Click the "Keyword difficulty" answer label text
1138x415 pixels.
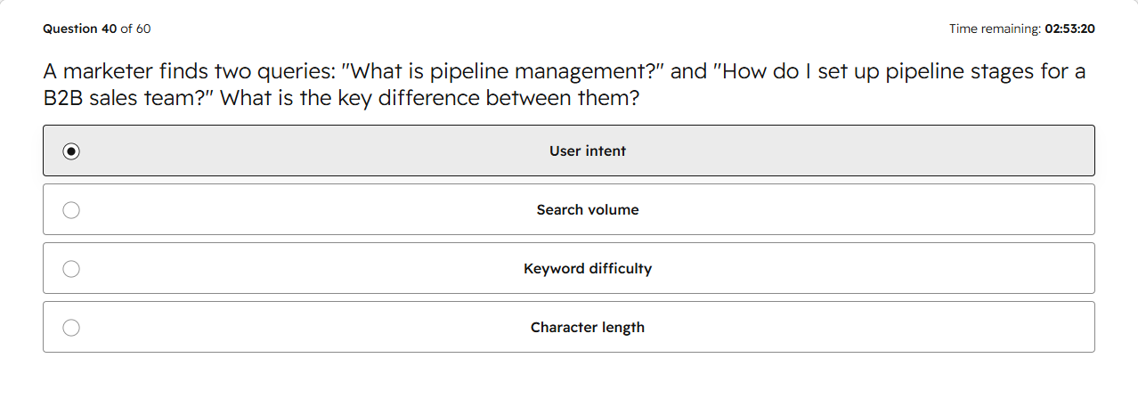(588, 269)
